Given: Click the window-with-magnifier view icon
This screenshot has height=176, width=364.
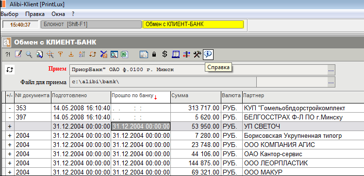Looking at the screenshot, I should click(x=114, y=55).
